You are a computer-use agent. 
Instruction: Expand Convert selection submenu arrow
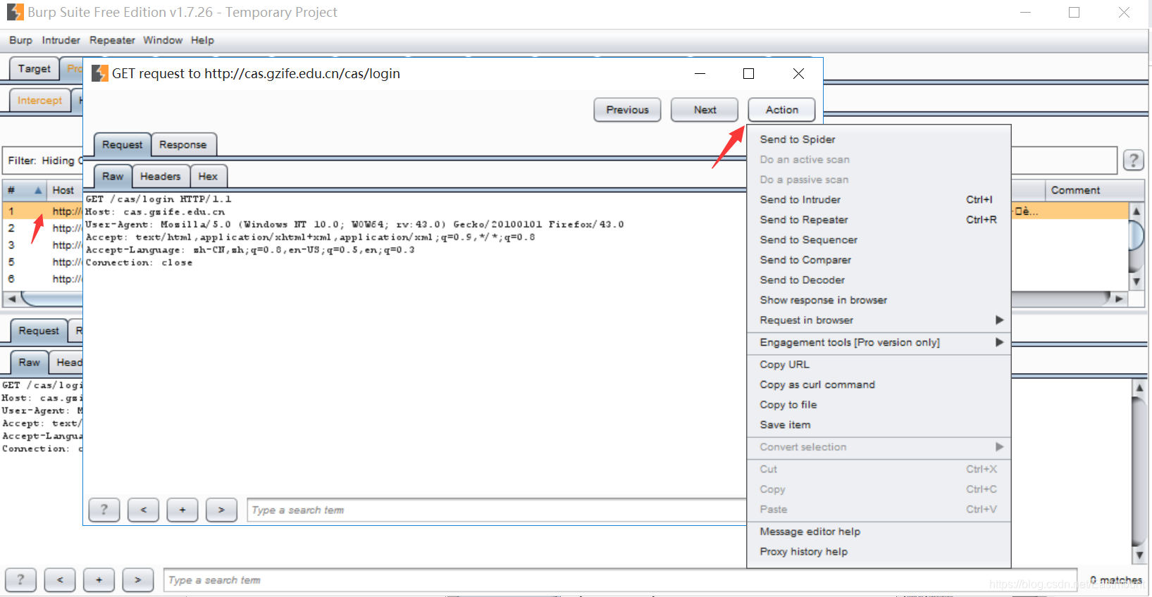[999, 447]
